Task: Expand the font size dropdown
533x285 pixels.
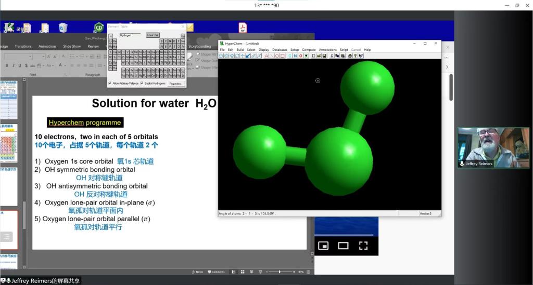Action: click(x=43, y=57)
